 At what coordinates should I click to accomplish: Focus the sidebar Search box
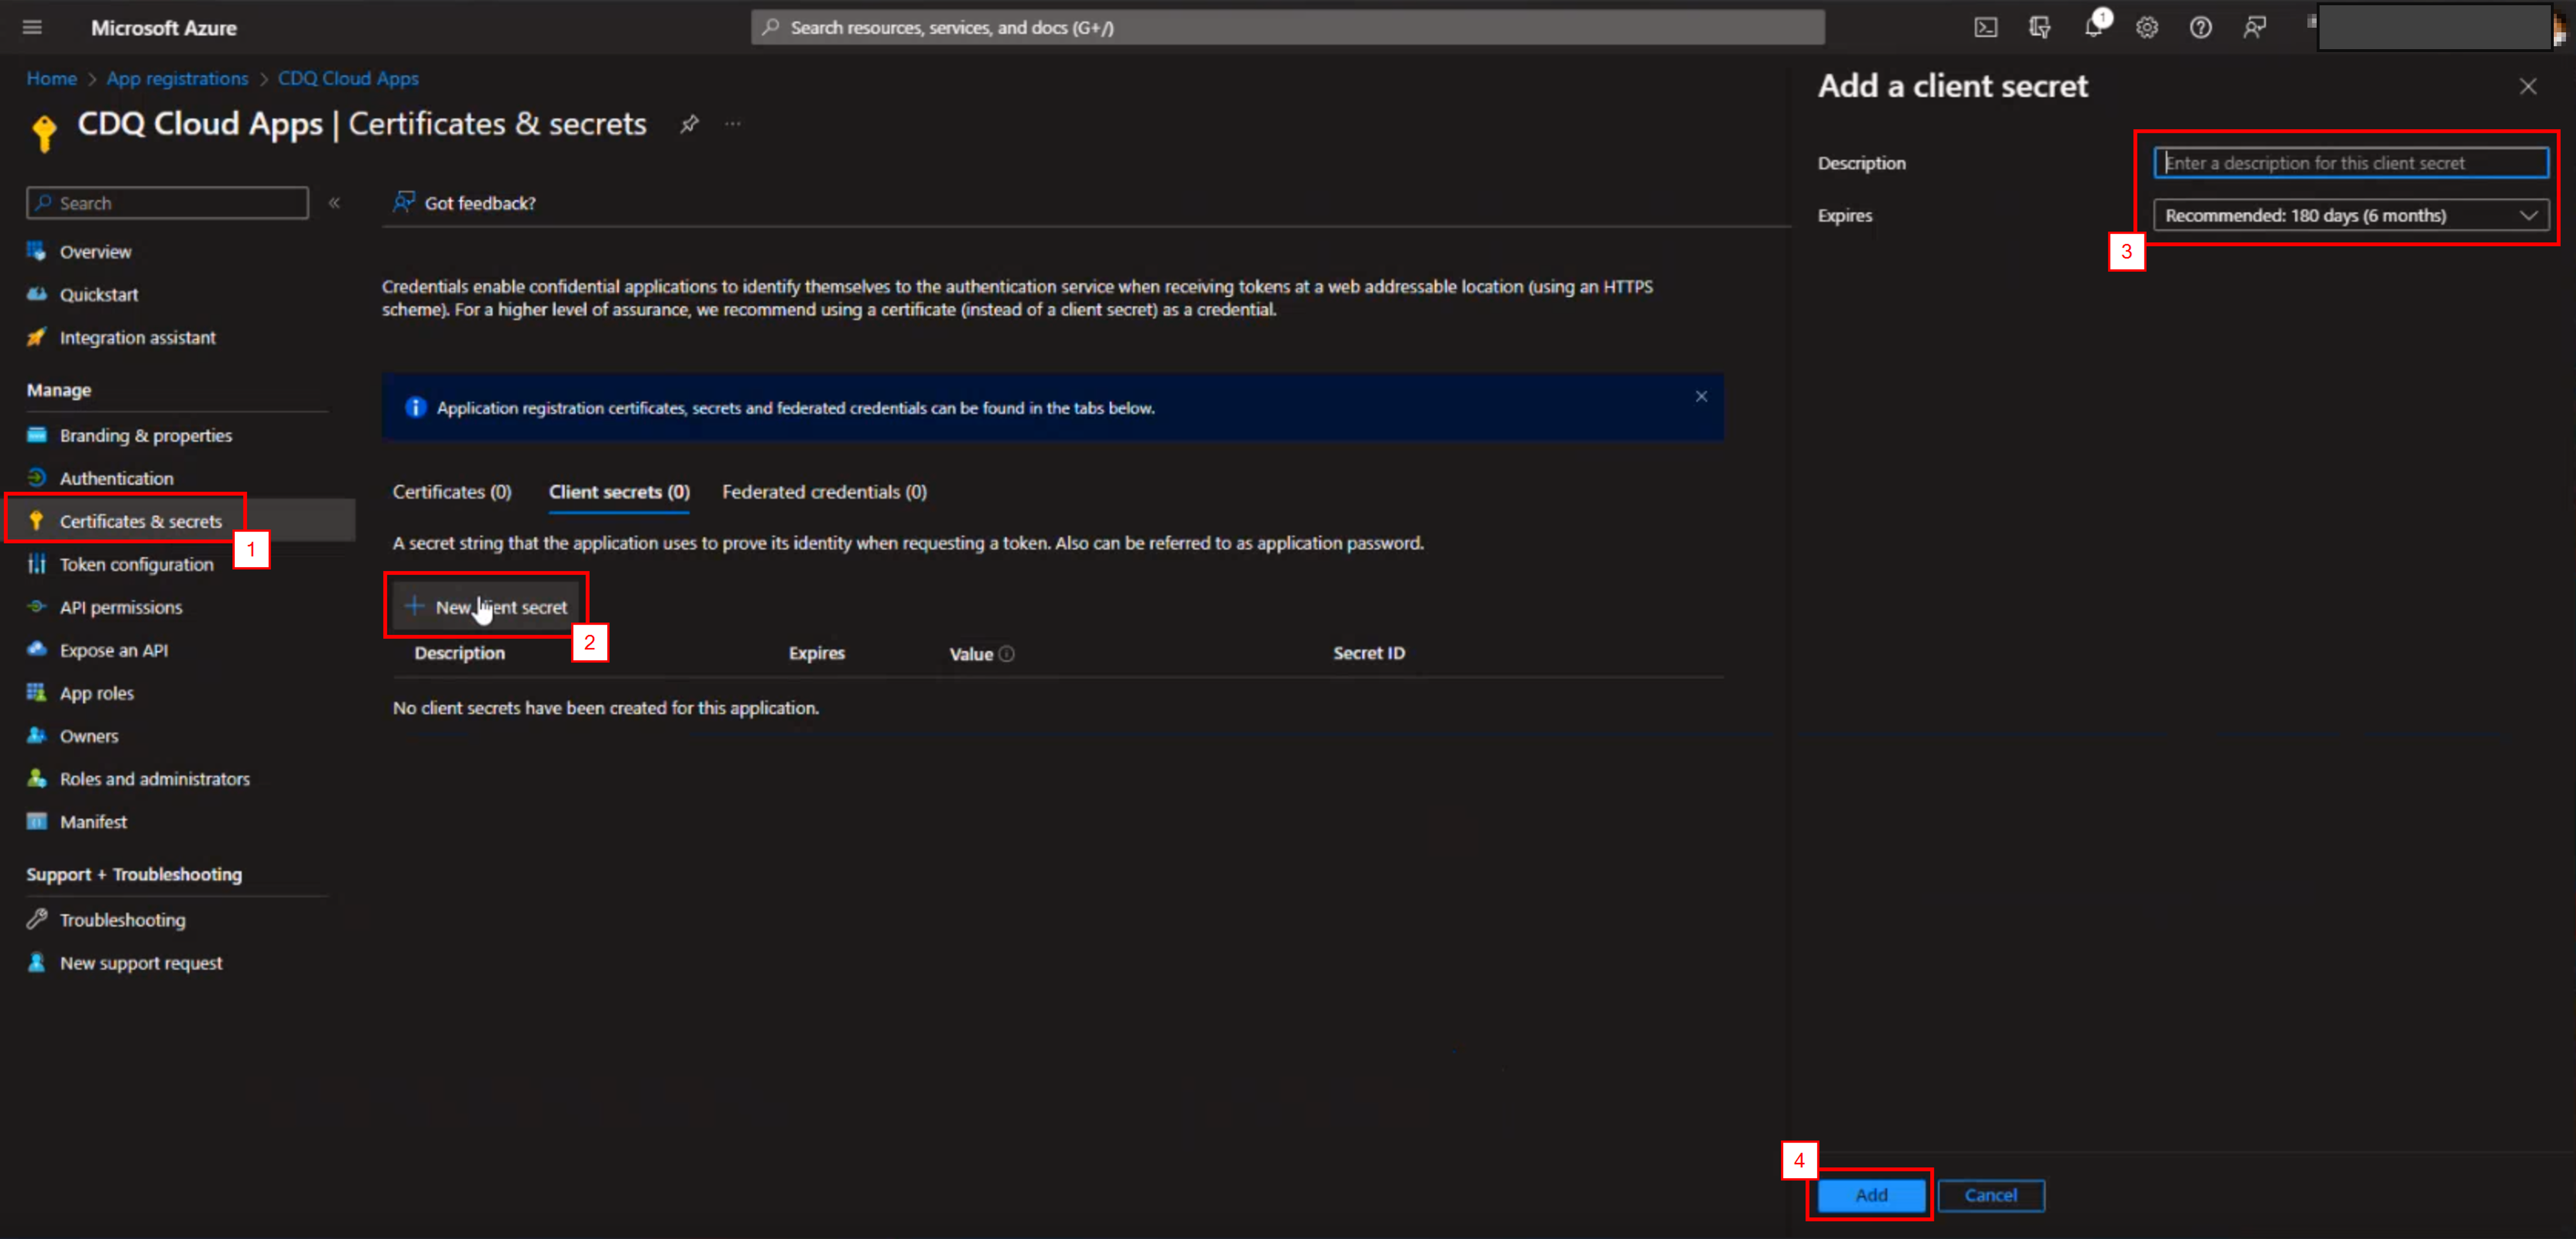pos(167,203)
